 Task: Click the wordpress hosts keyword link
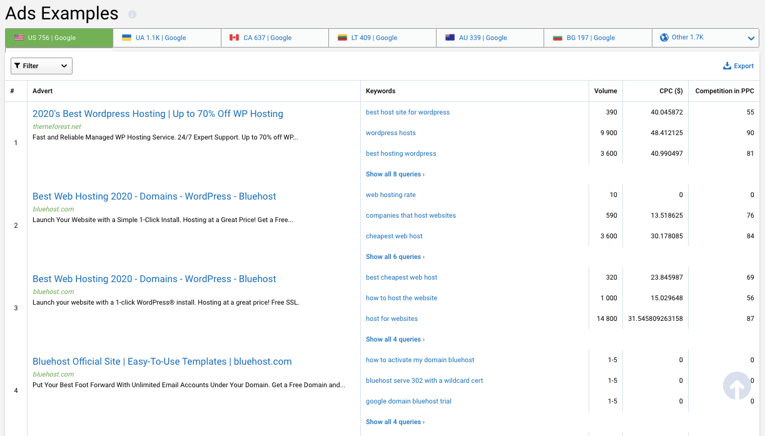(x=390, y=133)
